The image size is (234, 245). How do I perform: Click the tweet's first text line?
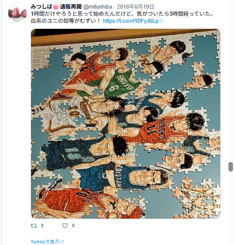122,14
